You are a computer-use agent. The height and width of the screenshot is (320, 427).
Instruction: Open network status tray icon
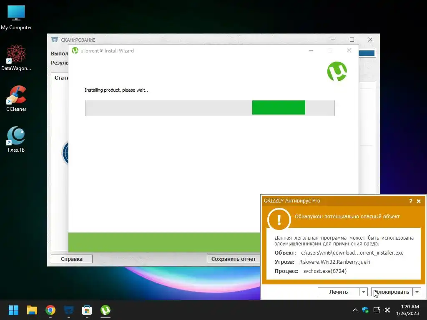377,310
